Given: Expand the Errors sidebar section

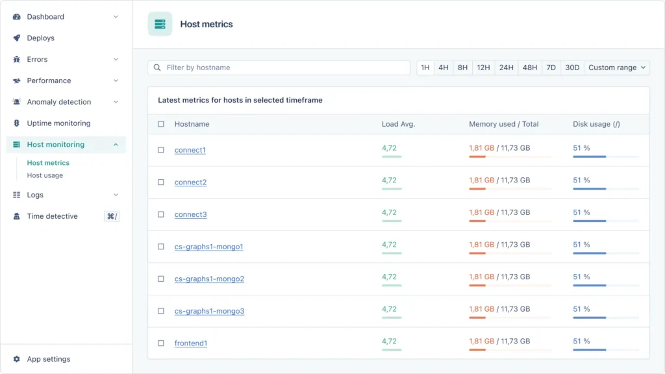Looking at the screenshot, I should [x=116, y=59].
